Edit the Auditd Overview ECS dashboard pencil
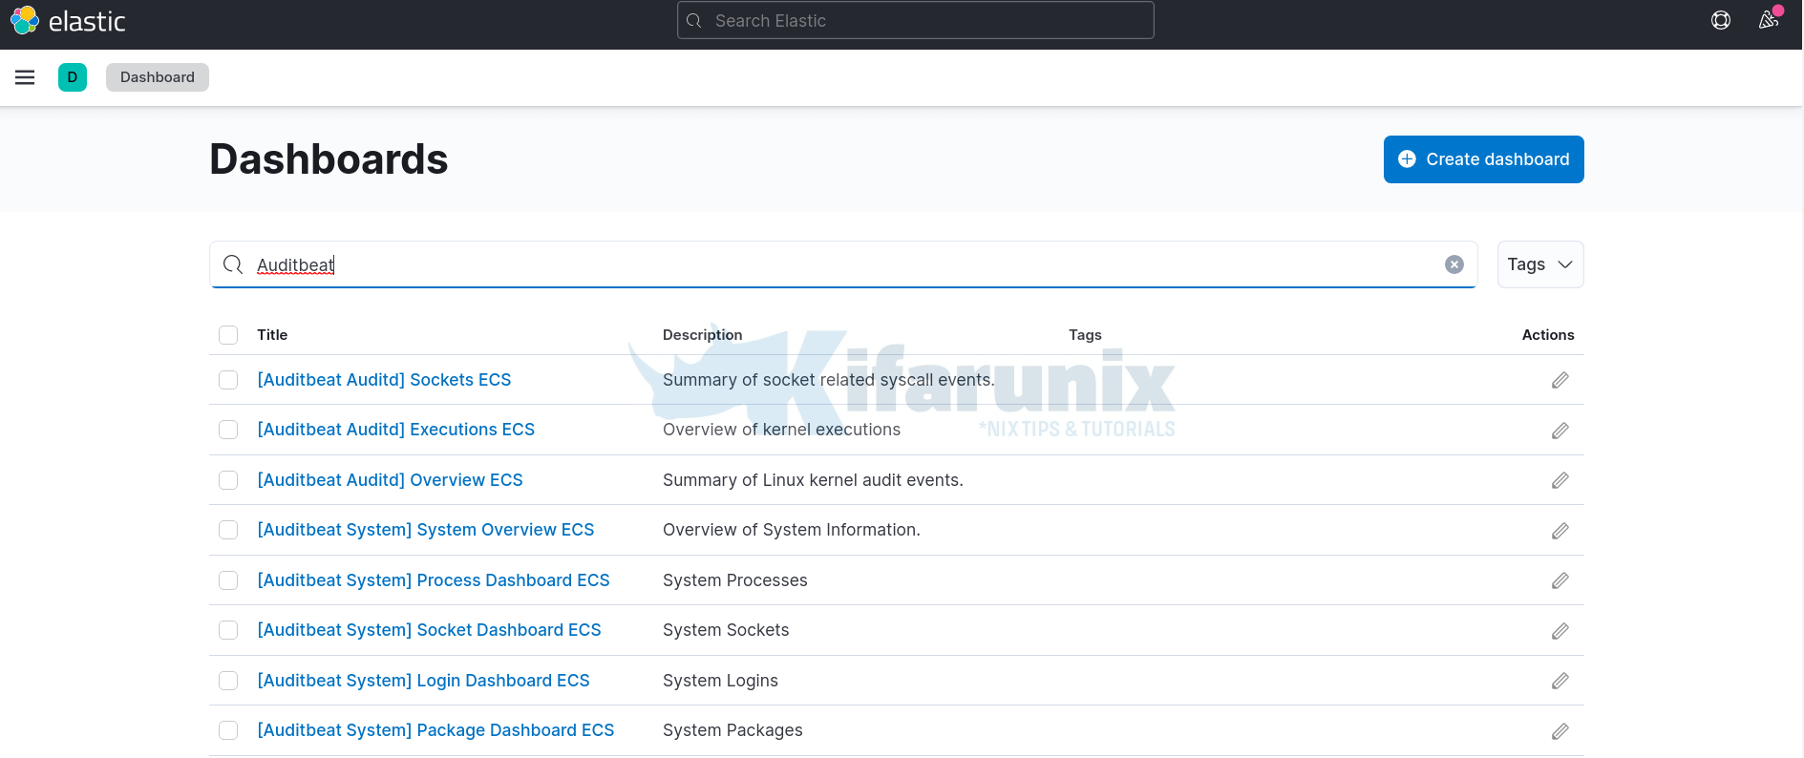1804x758 pixels. (x=1560, y=480)
